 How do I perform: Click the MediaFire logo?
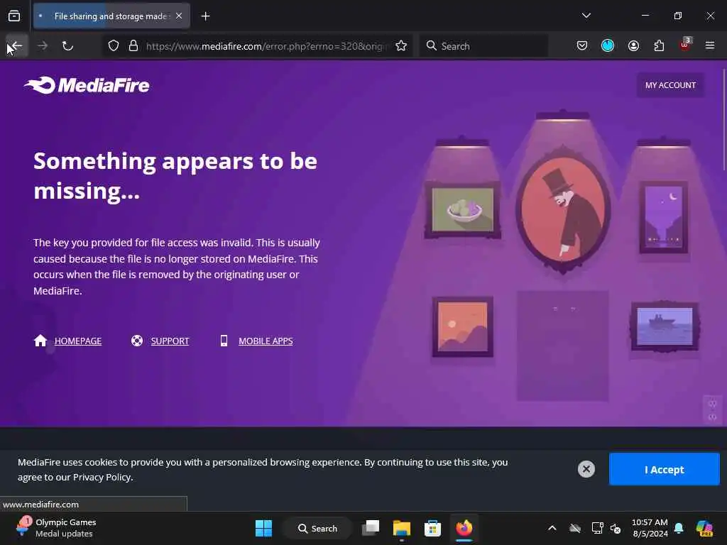coord(87,85)
